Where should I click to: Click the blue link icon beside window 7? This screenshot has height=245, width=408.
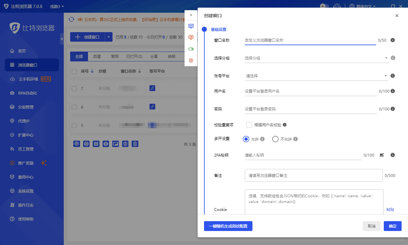click(x=152, y=88)
